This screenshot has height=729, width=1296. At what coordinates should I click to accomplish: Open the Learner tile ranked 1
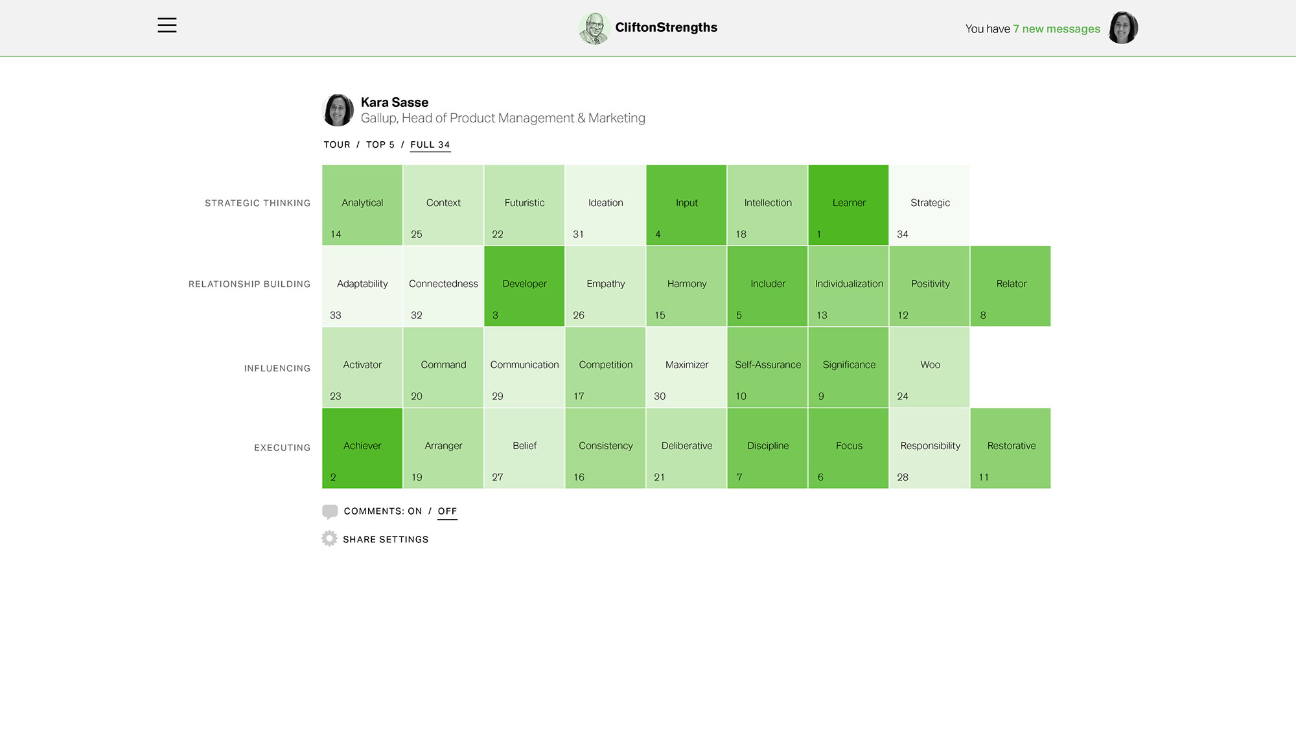click(x=848, y=205)
